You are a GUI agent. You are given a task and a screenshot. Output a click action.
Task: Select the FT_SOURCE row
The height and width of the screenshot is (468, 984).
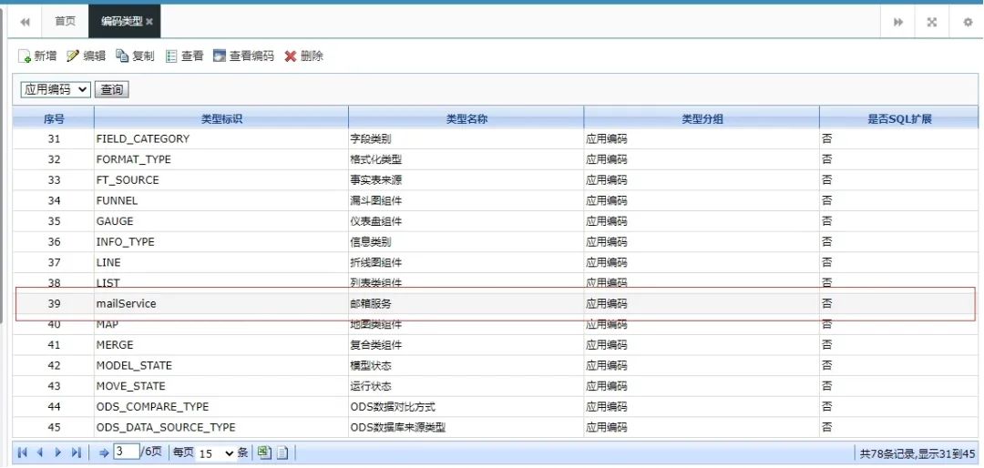(x=495, y=180)
